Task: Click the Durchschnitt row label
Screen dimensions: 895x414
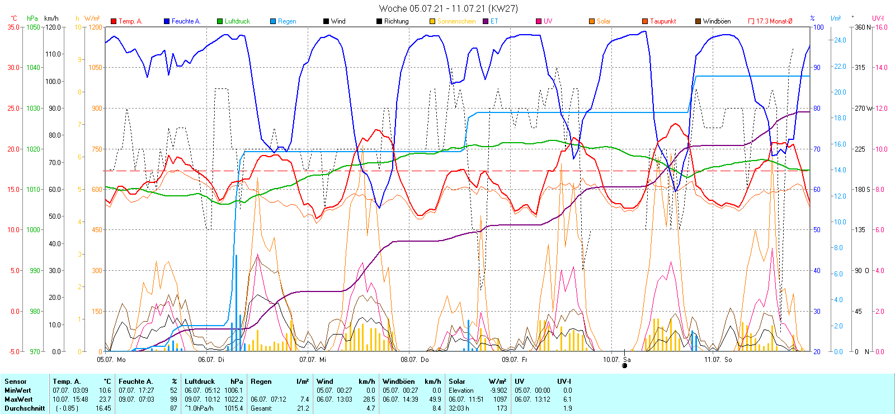Action: (x=25, y=408)
